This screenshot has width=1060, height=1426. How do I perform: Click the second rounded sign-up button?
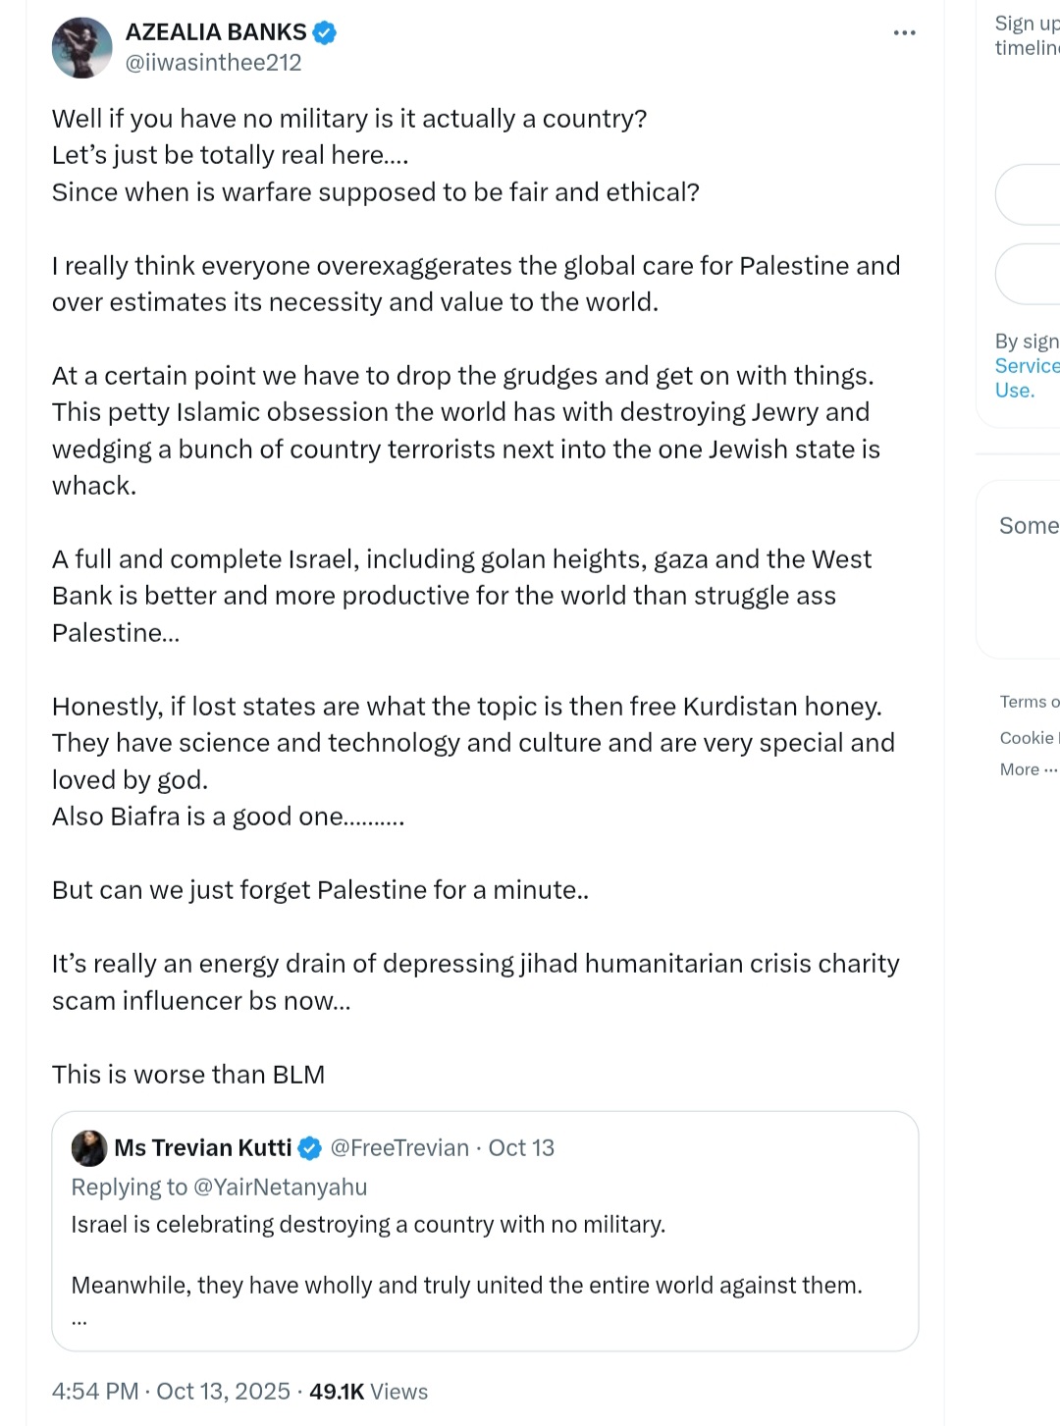tap(1028, 274)
